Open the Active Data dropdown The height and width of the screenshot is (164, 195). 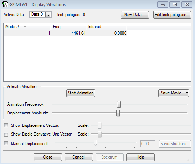pyautogui.click(x=48, y=15)
